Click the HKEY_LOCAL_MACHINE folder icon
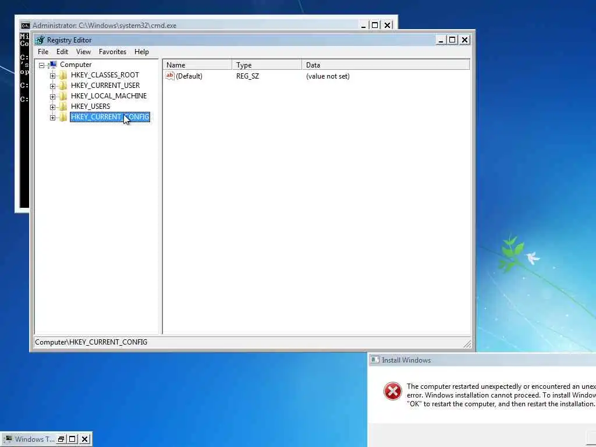596x447 pixels. pyautogui.click(x=63, y=96)
